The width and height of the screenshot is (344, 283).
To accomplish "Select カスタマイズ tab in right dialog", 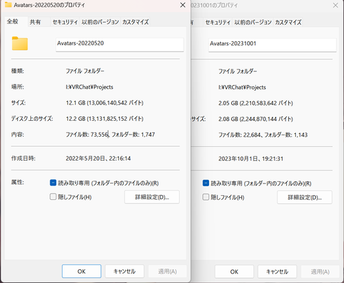I will click(288, 22).
